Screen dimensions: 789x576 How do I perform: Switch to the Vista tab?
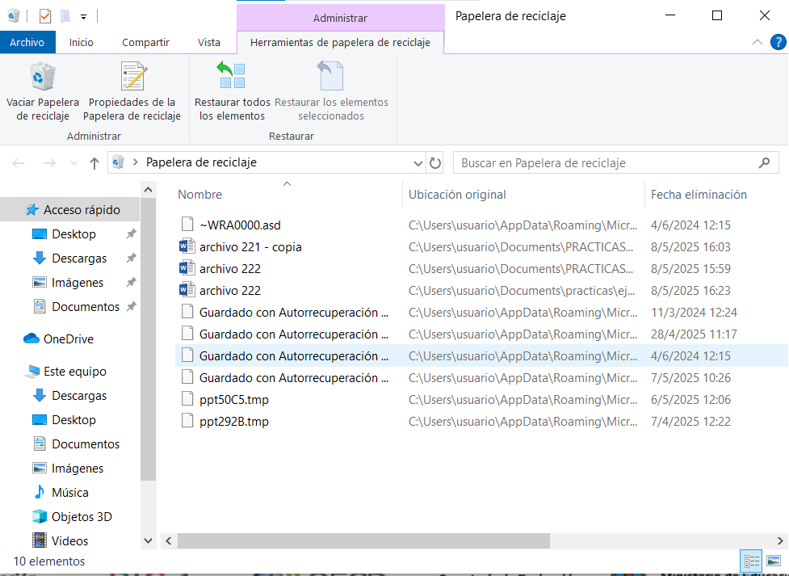click(209, 42)
